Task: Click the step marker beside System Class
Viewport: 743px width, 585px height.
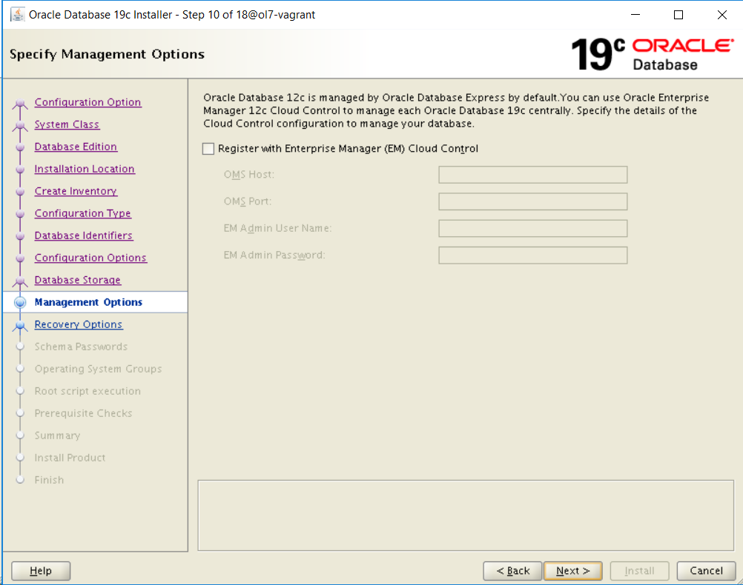Action: coord(20,125)
